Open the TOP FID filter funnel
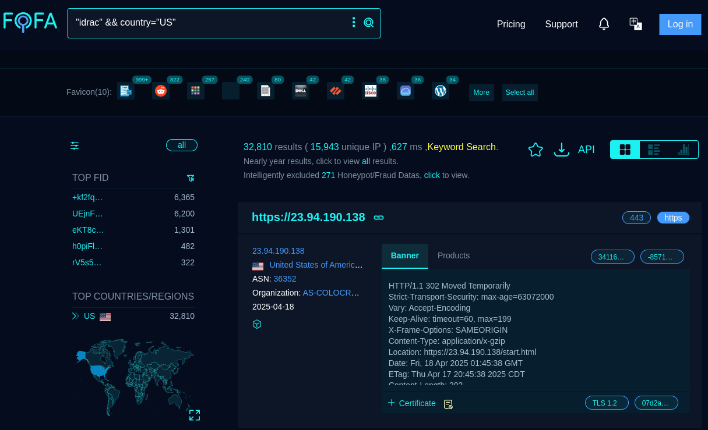The width and height of the screenshot is (708, 430). click(x=191, y=178)
